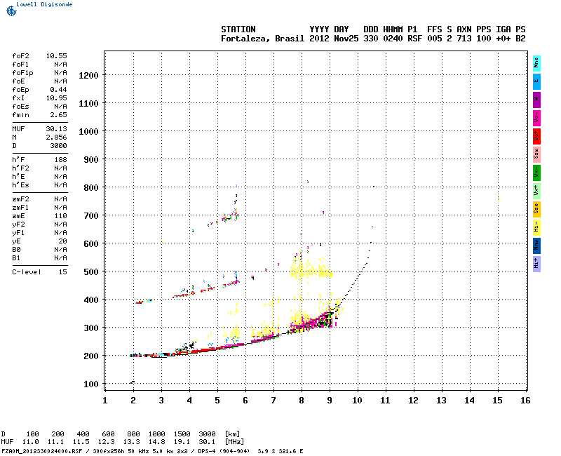The image size is (561, 456).
Task: Select the dark blue NNW legend swatch
Action: 536,246
